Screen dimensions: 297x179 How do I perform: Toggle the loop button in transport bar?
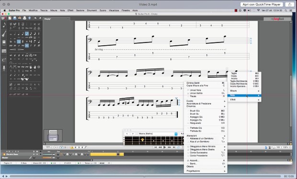click(x=178, y=147)
